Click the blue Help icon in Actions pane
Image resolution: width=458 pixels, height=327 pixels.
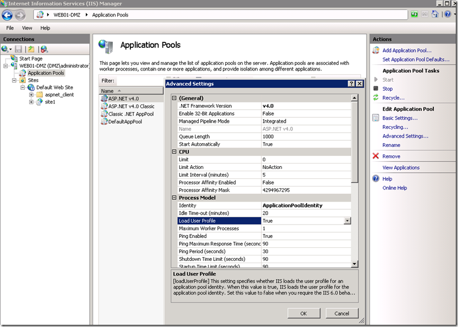[376, 178]
